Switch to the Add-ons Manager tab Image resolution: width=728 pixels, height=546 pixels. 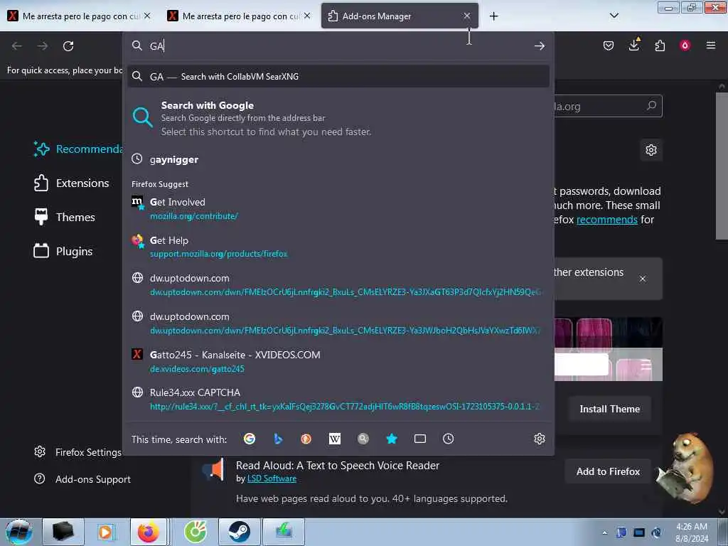400,16
